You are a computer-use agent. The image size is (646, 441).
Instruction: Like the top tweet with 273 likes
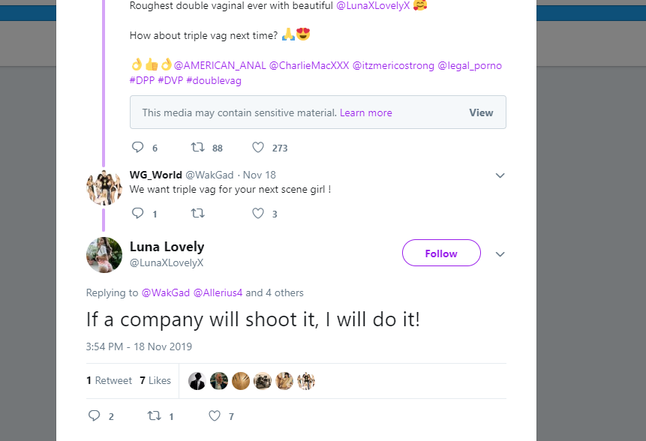click(x=258, y=147)
